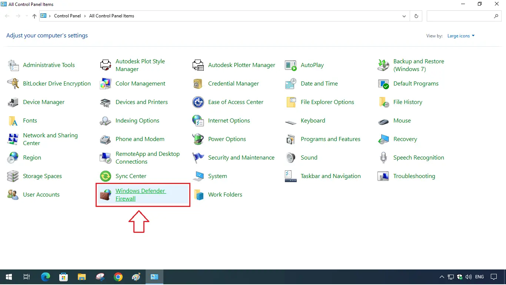Expand the View by Large icons dropdown
This screenshot has width=506, height=285.
tap(461, 36)
